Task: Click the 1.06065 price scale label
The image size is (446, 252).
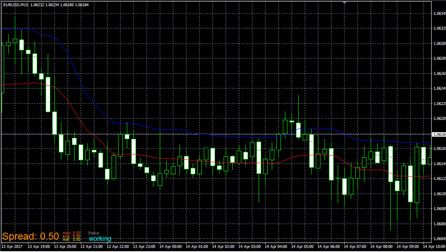Action: pos(439,224)
